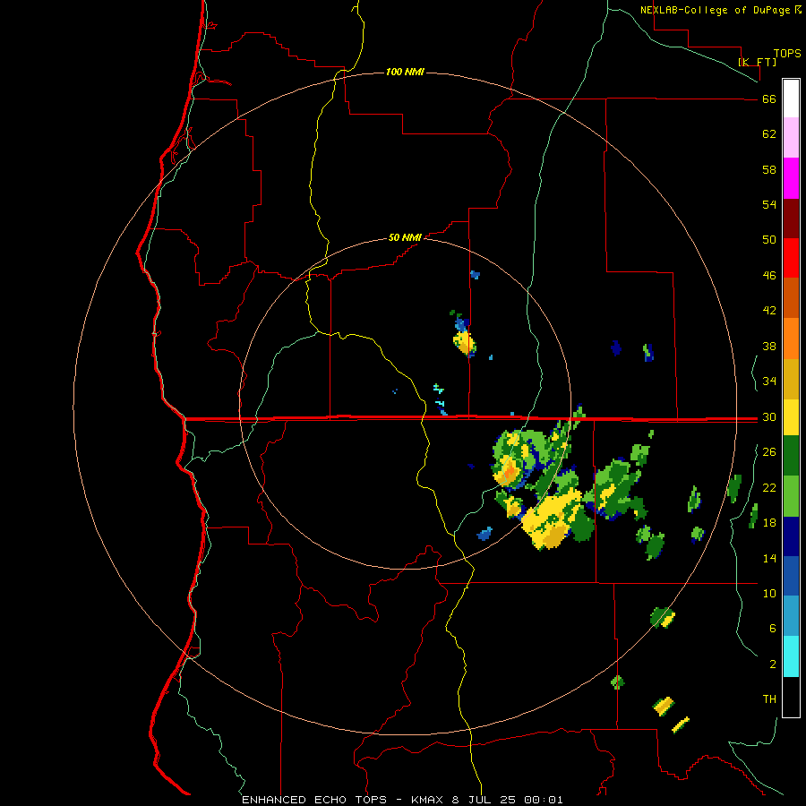Click the light orange legend swatch
Image resolution: width=806 pixels, height=806 pixels.
point(791,339)
